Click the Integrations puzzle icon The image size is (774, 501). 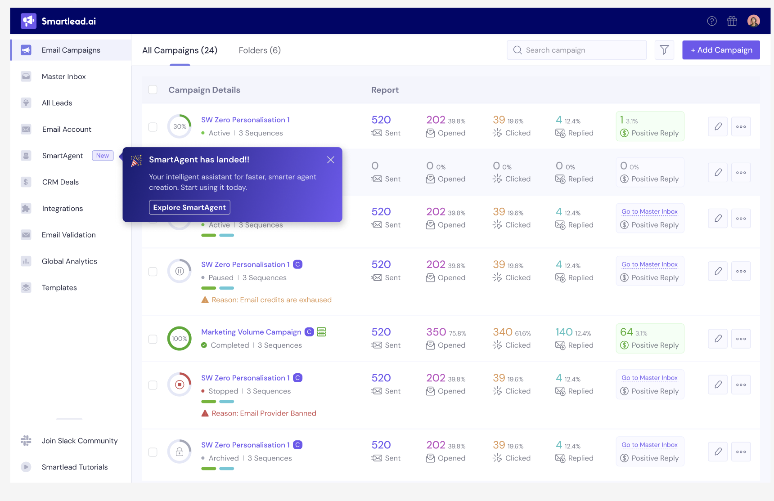coord(26,208)
